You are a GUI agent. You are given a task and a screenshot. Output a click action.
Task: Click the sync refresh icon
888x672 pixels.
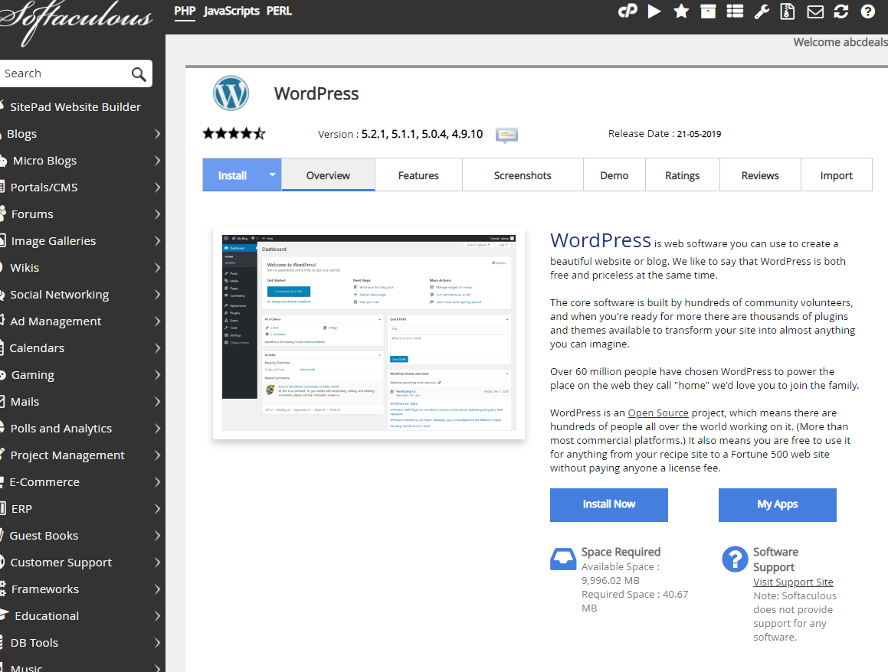(841, 11)
